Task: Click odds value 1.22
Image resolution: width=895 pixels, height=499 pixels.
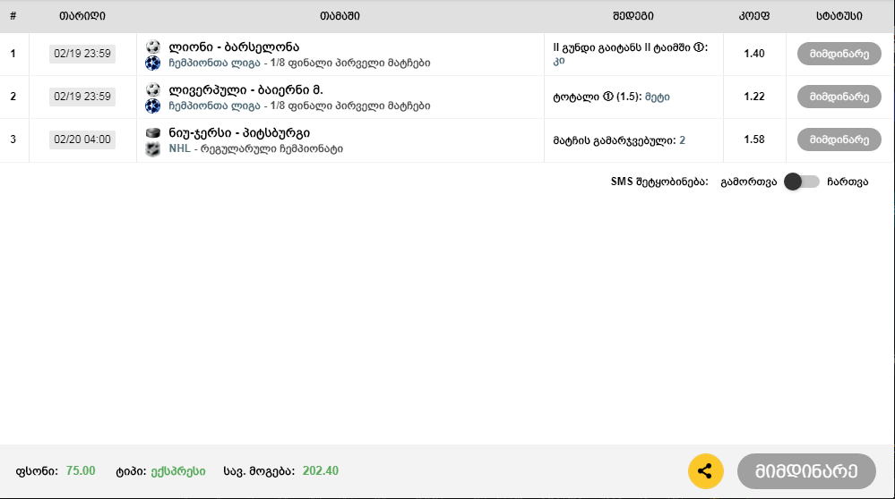Action: pos(754,97)
